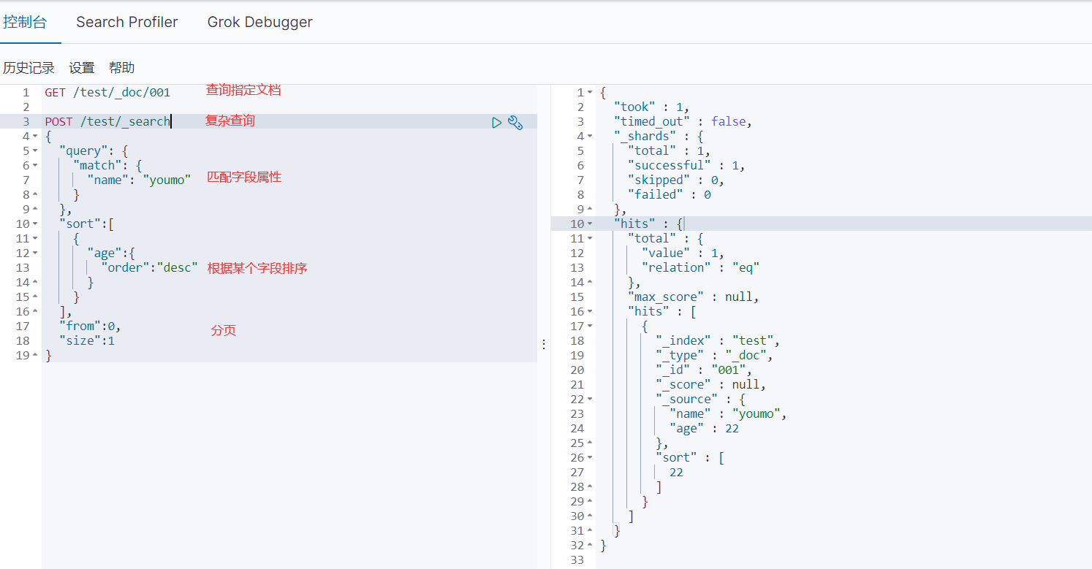Viewport: 1092px width, 569px height.
Task: Click the "relation" : "eq" line in response
Action: pos(700,268)
